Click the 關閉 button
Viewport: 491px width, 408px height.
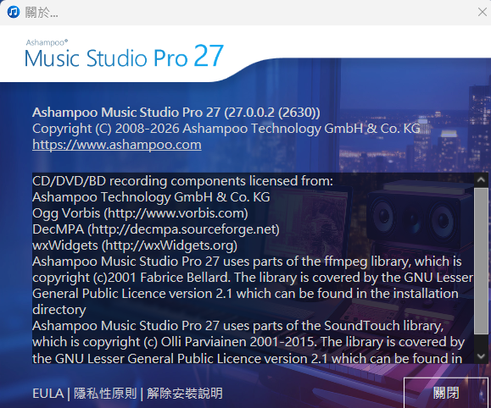[446, 393]
